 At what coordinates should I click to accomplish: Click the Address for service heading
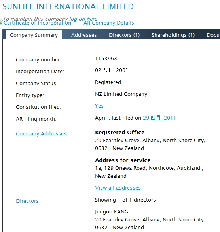point(123,160)
